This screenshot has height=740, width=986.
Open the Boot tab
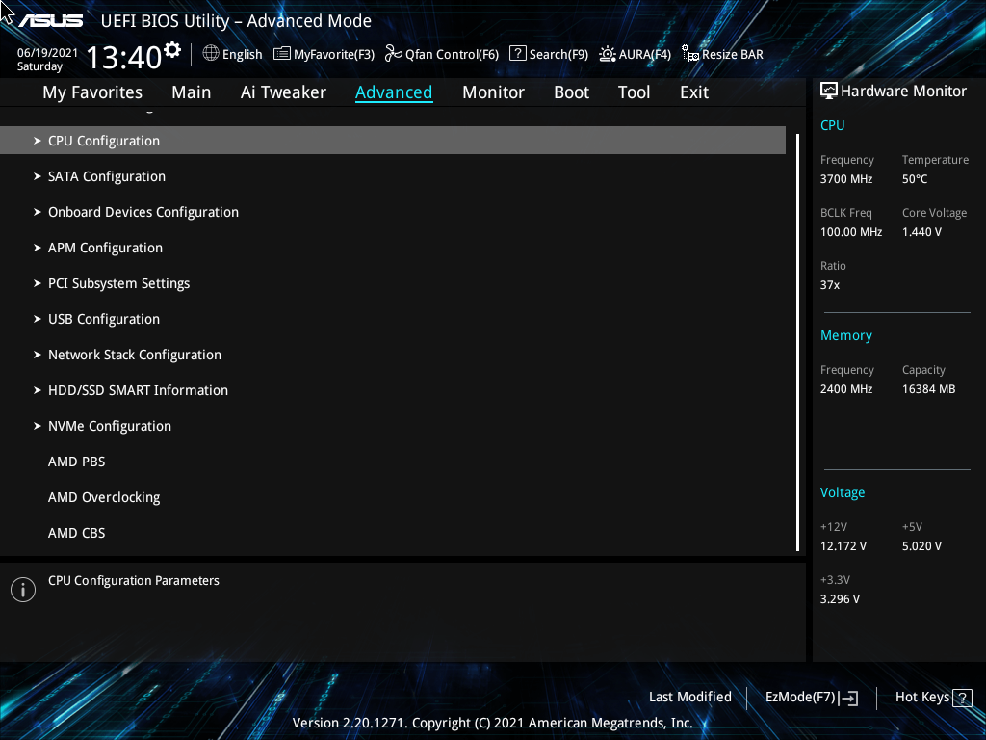tap(571, 92)
